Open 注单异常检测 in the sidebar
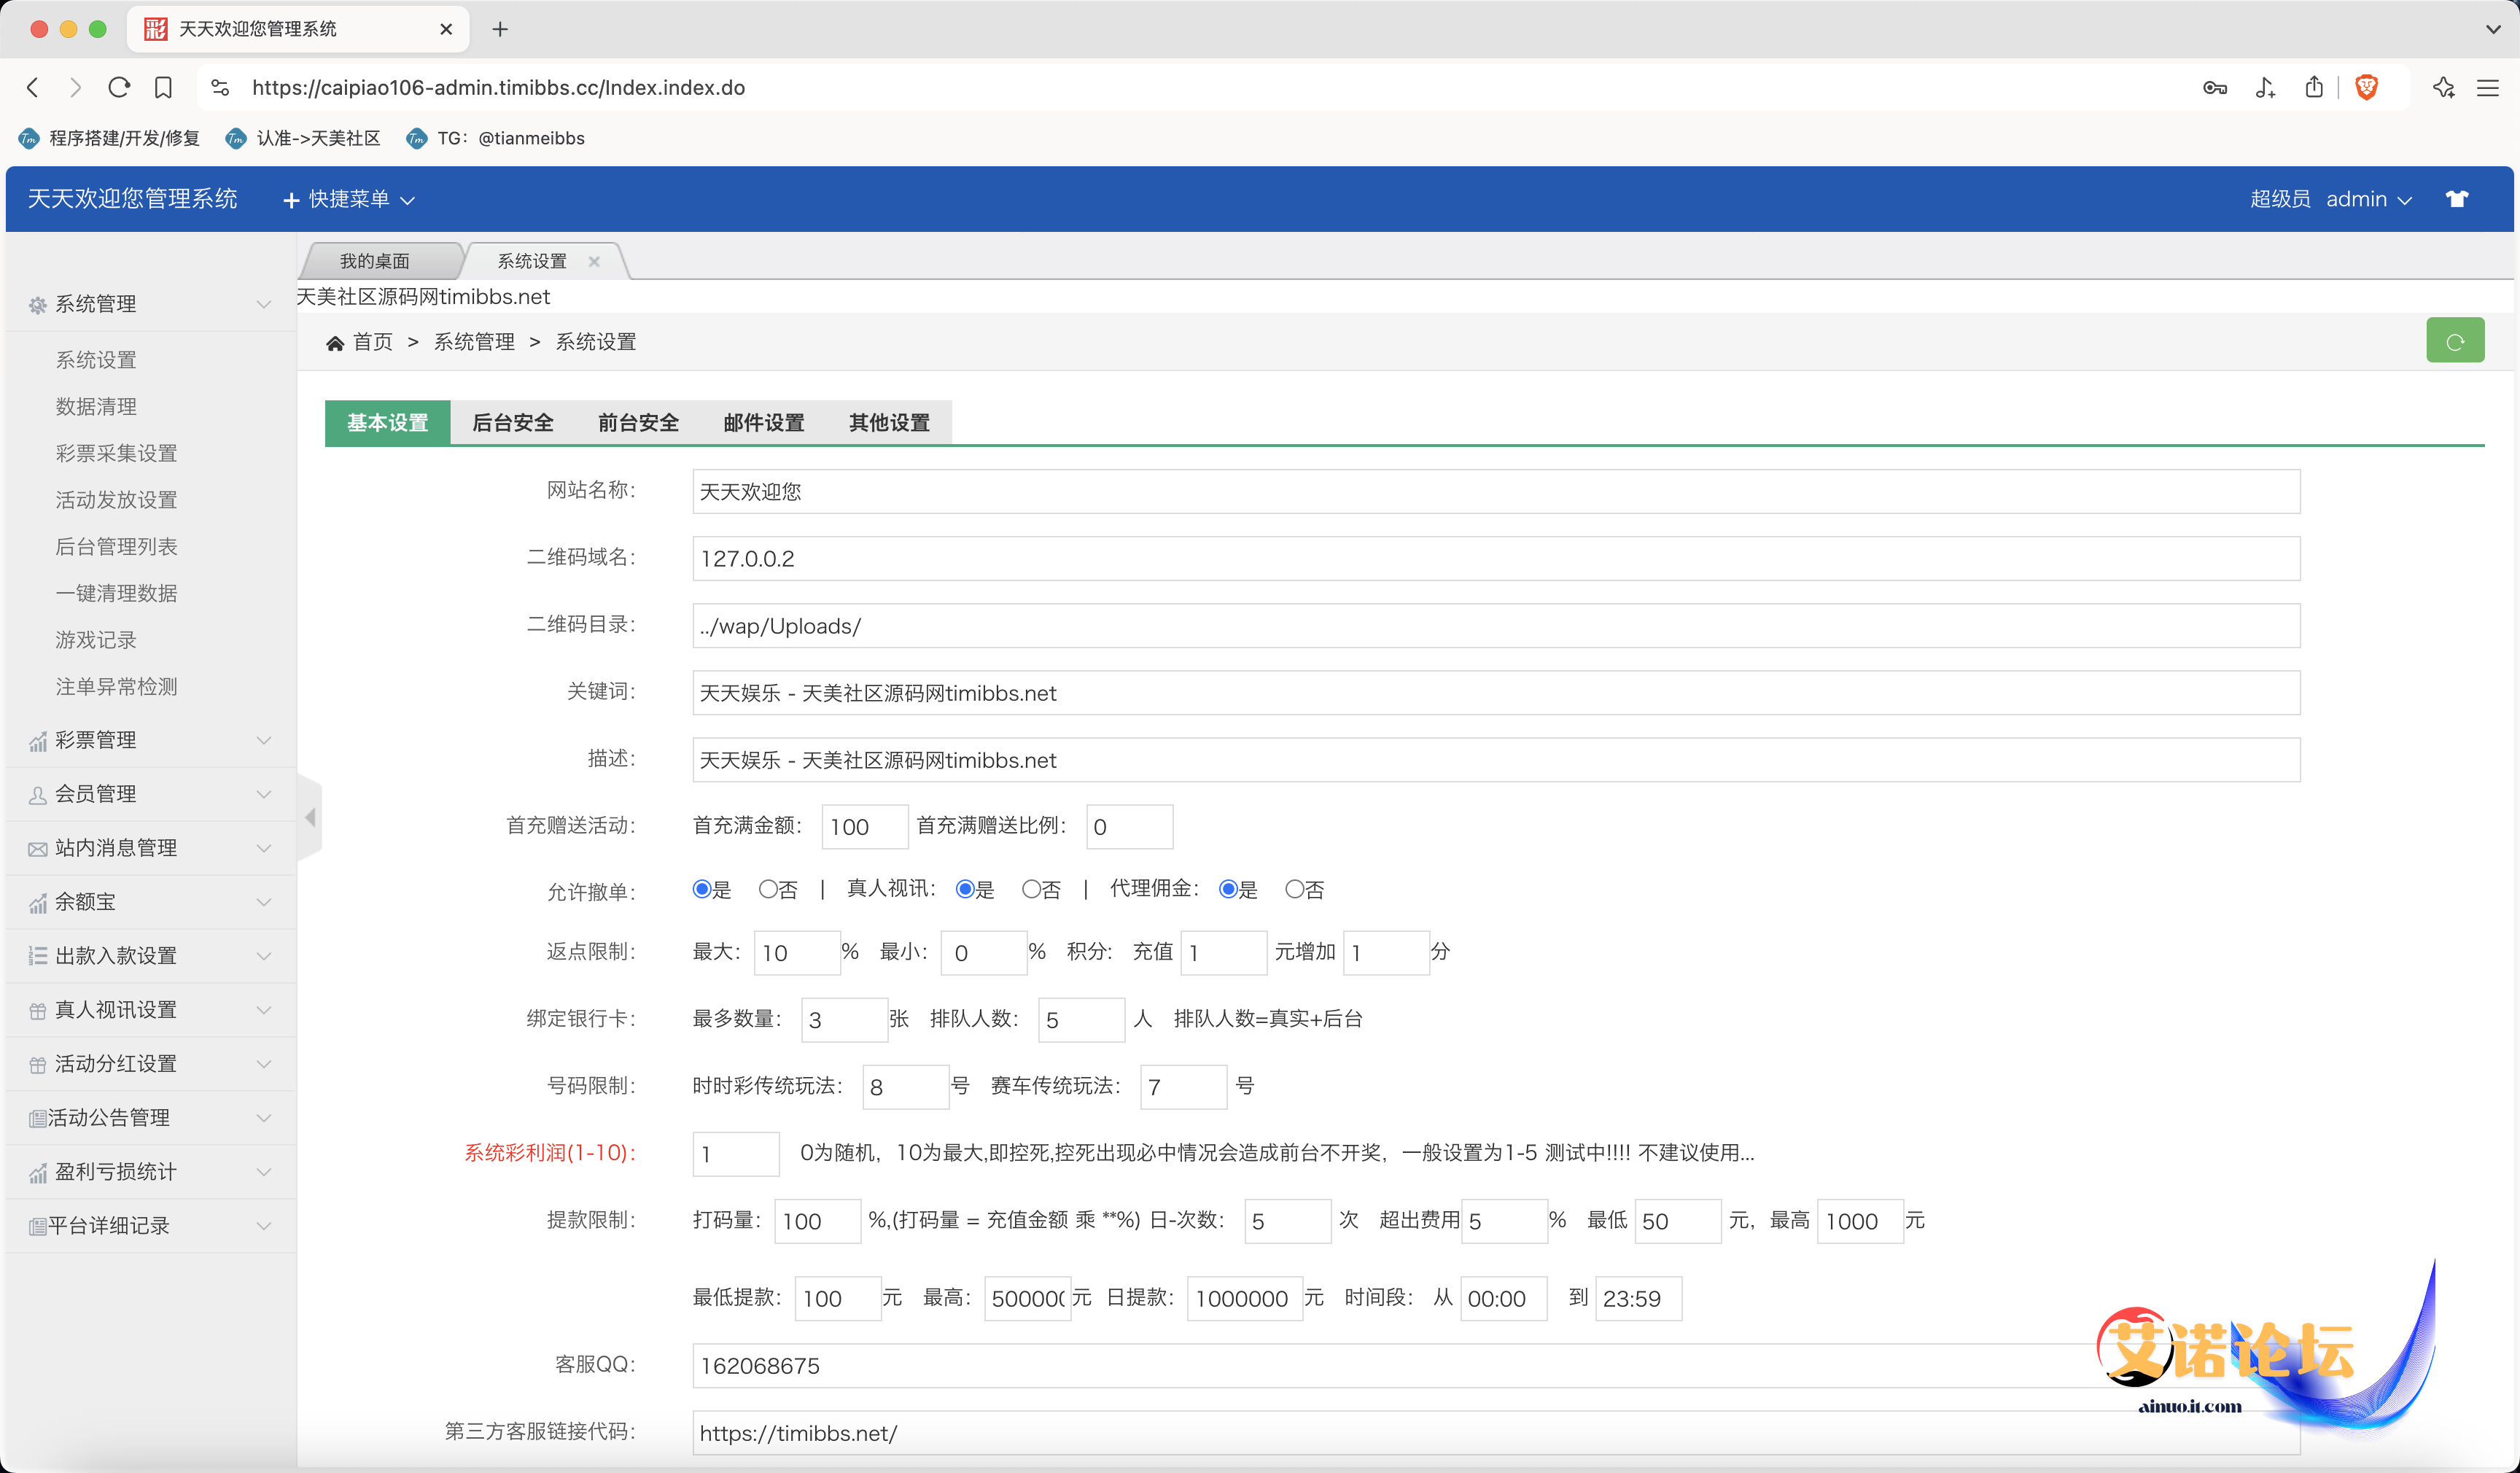 point(116,687)
